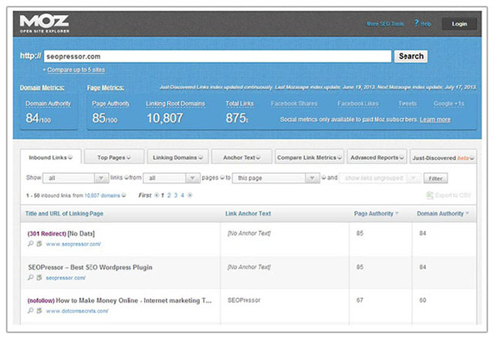
Task: Click 'Title and URL of Linking Page' header
Action: pyautogui.click(x=64, y=213)
